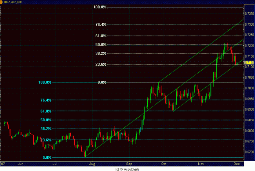Click 0.6800 on the price axis
The width and height of the screenshot is (255, 171).
pyautogui.click(x=249, y=131)
